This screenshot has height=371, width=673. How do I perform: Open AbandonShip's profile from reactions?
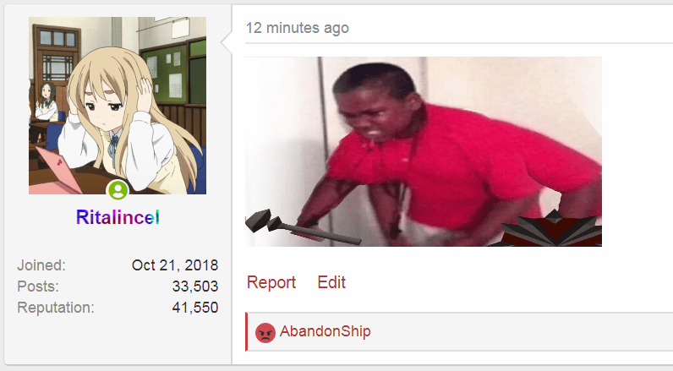click(x=325, y=331)
